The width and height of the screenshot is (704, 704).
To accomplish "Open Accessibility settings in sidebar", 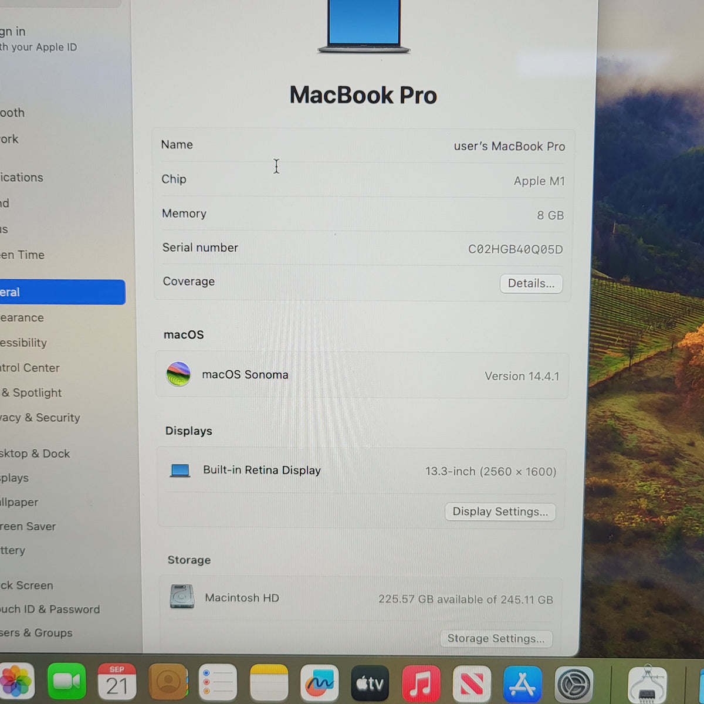I will [23, 343].
